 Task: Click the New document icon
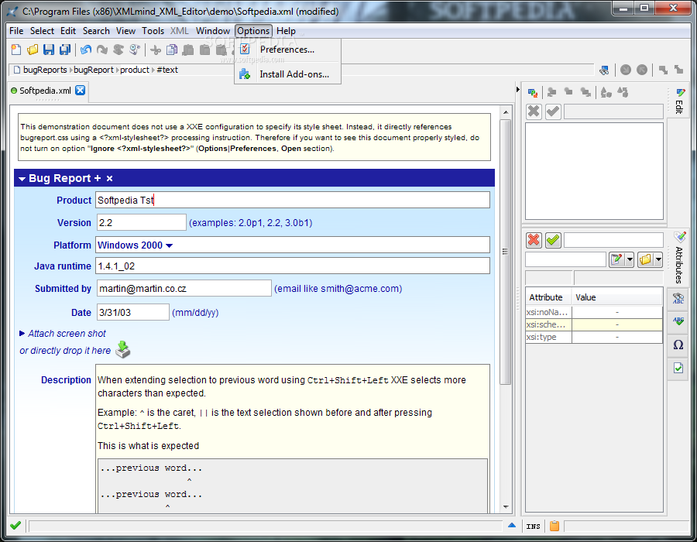pos(16,50)
